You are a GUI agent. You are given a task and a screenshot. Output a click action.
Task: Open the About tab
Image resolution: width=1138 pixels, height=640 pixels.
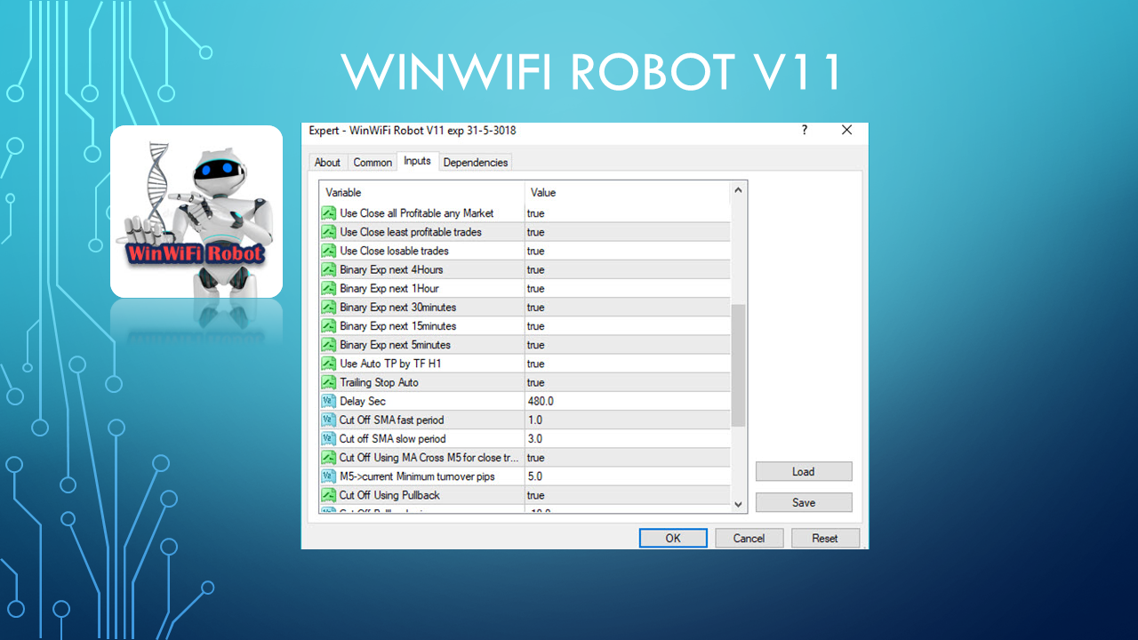click(327, 162)
